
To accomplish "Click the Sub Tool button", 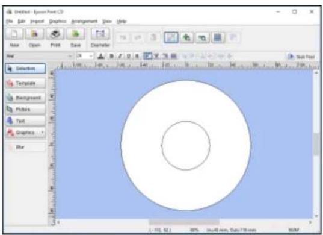I will pyautogui.click(x=301, y=57).
